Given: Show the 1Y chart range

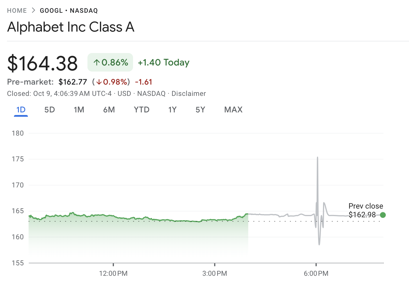Looking at the screenshot, I should point(173,110).
